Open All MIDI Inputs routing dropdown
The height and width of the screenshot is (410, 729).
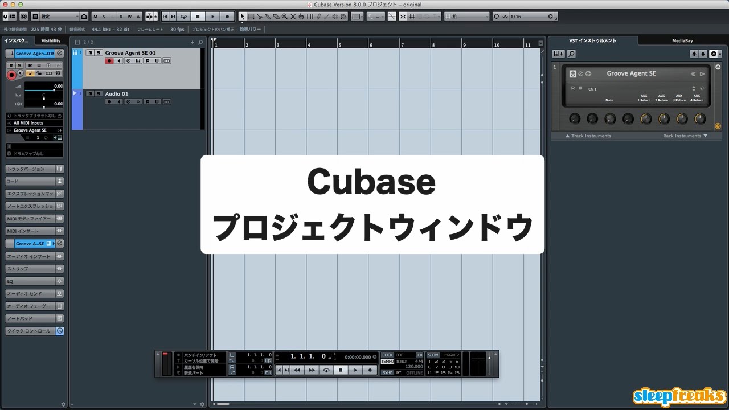click(34, 123)
